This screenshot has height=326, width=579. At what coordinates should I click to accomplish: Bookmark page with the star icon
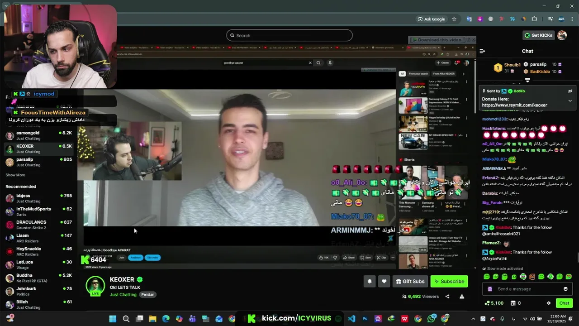coord(454,19)
